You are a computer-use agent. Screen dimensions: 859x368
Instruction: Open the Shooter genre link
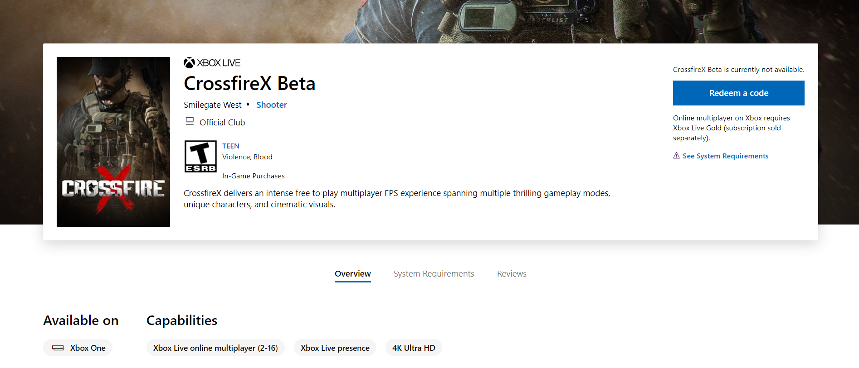pyautogui.click(x=272, y=105)
